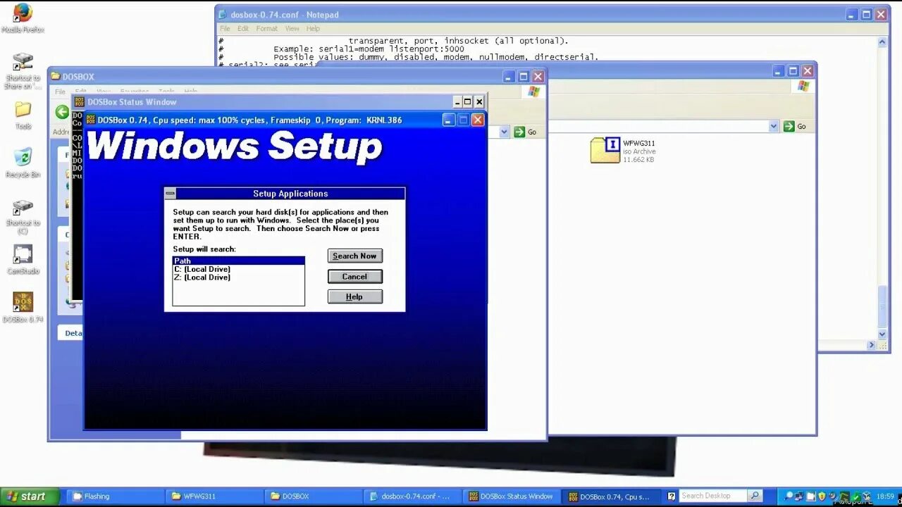Switch to DOSBox Status Window taskbar item

point(512,496)
